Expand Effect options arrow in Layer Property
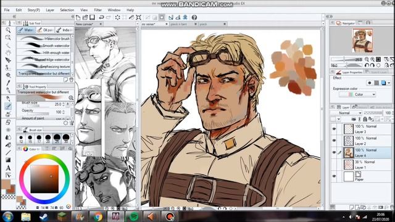Image resolution: width=395 pixels, height=222 pixels. (389, 83)
